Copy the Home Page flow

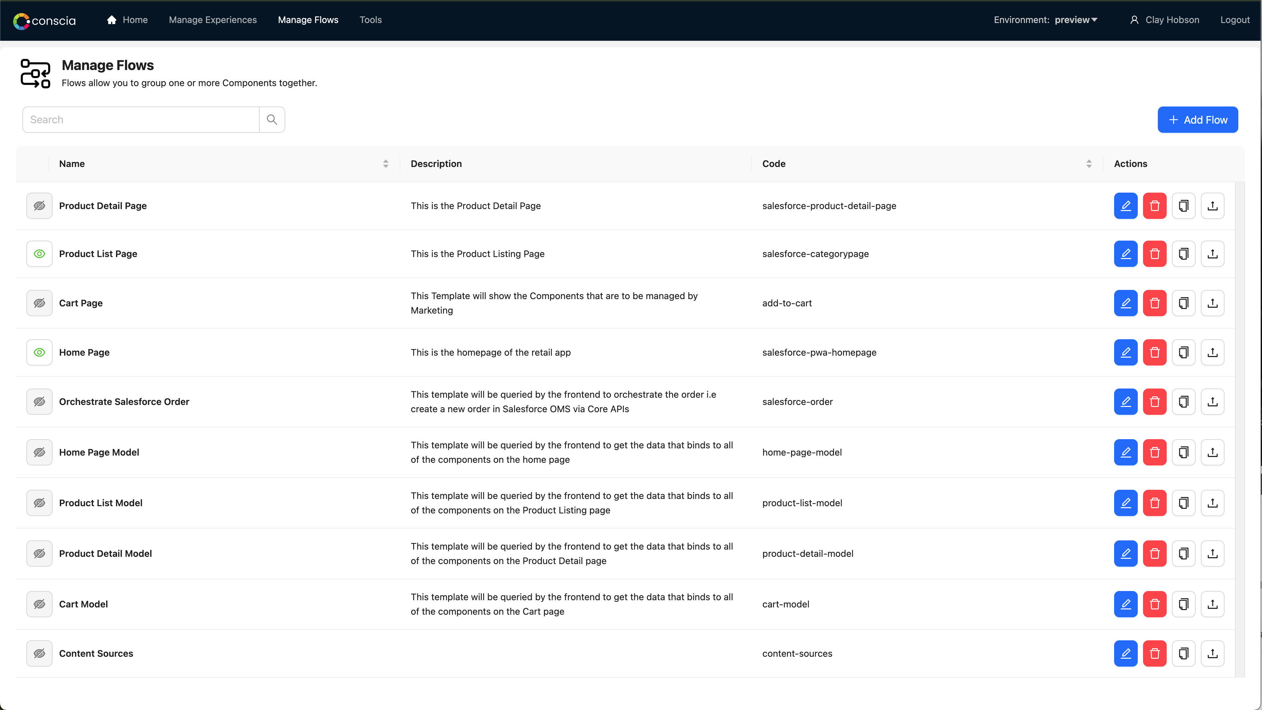pyautogui.click(x=1183, y=352)
